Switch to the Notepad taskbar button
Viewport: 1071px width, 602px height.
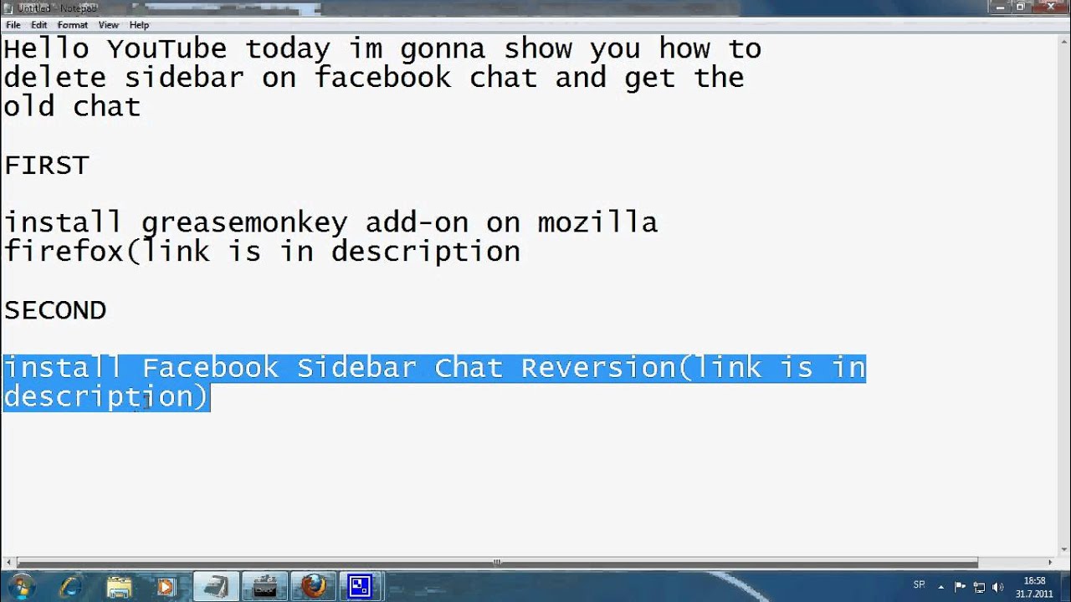click(x=215, y=586)
